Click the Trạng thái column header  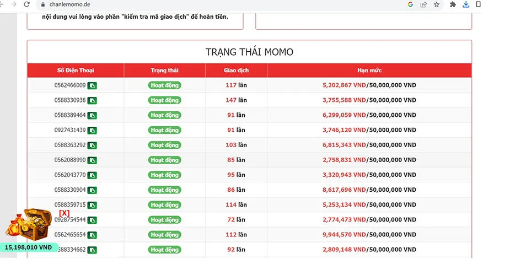(164, 71)
